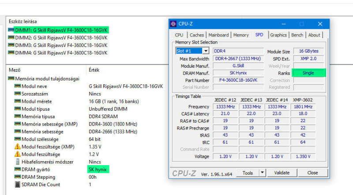Expand the Tools dropdown arrow

coord(262,173)
